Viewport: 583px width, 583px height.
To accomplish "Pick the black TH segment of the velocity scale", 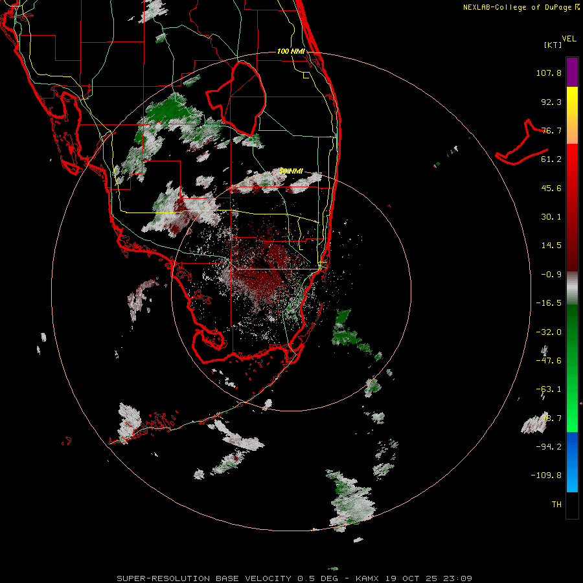I will tap(572, 505).
